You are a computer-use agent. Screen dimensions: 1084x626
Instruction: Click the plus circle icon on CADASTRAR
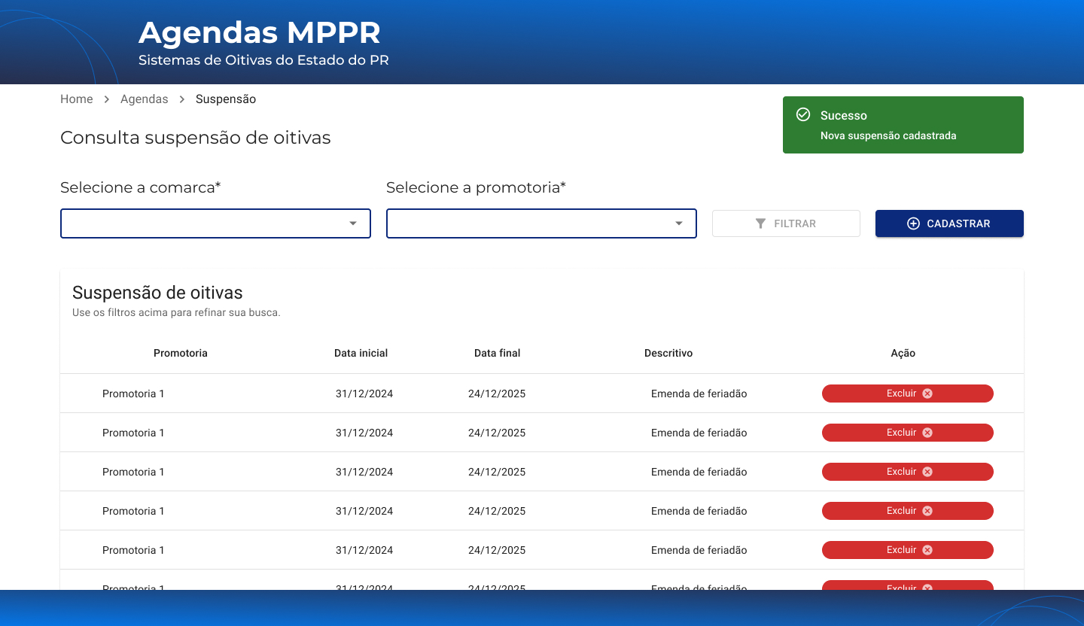(913, 223)
